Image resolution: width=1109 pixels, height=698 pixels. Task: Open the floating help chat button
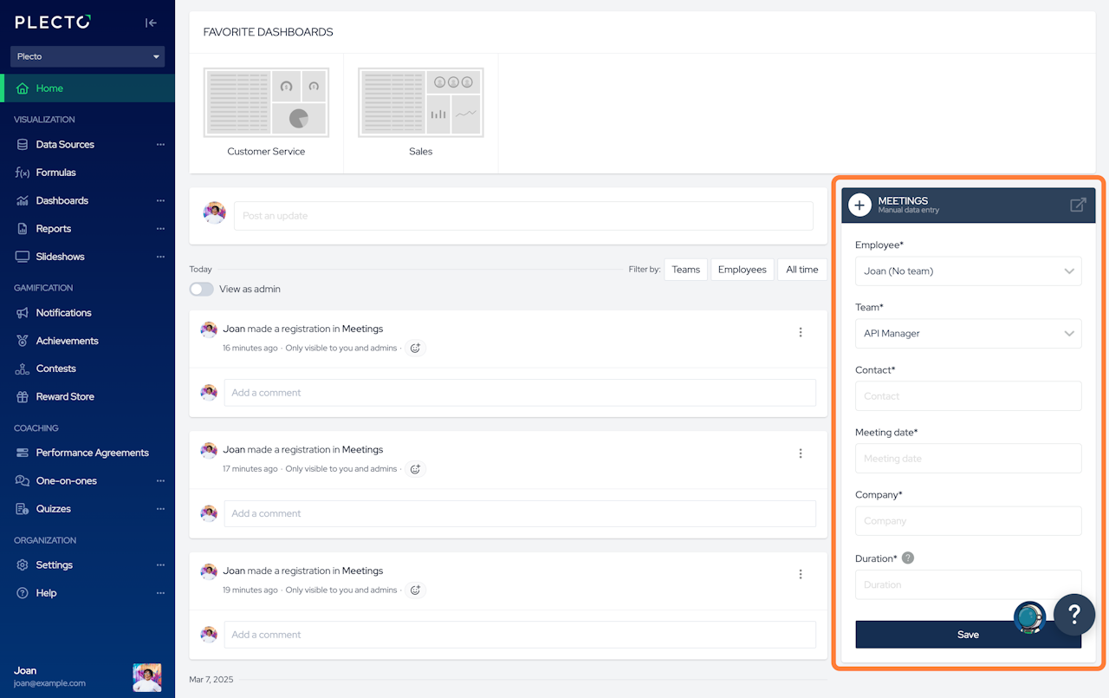(x=1074, y=615)
